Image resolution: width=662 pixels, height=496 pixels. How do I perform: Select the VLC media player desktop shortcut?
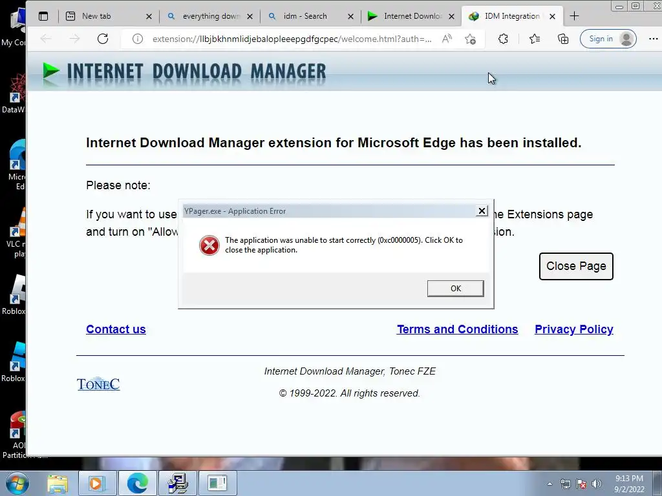(x=15, y=233)
